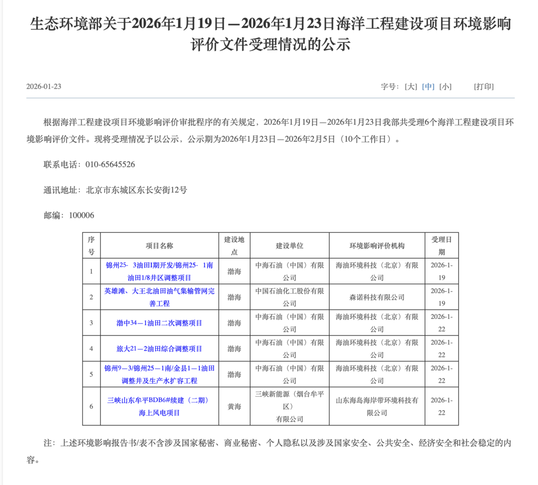Viewport: 538px width, 485px height.
Task: Click the 序号 column header
Action: [91, 245]
